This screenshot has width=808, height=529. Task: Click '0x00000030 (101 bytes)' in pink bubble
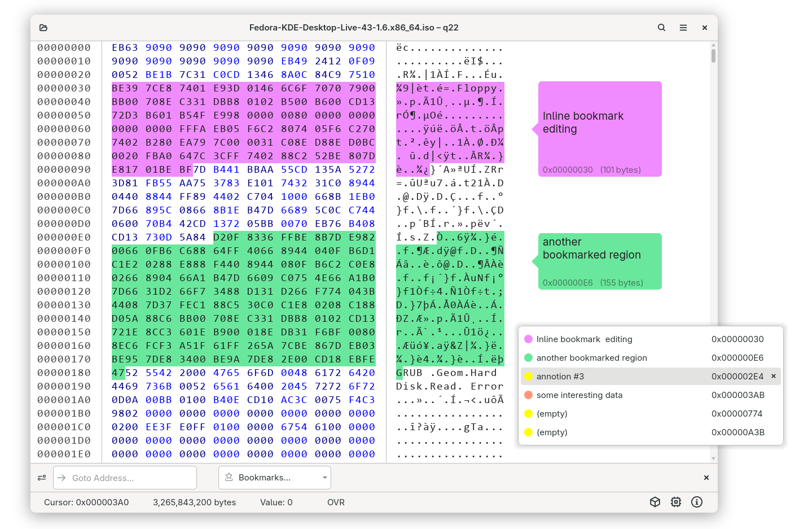[x=592, y=170]
